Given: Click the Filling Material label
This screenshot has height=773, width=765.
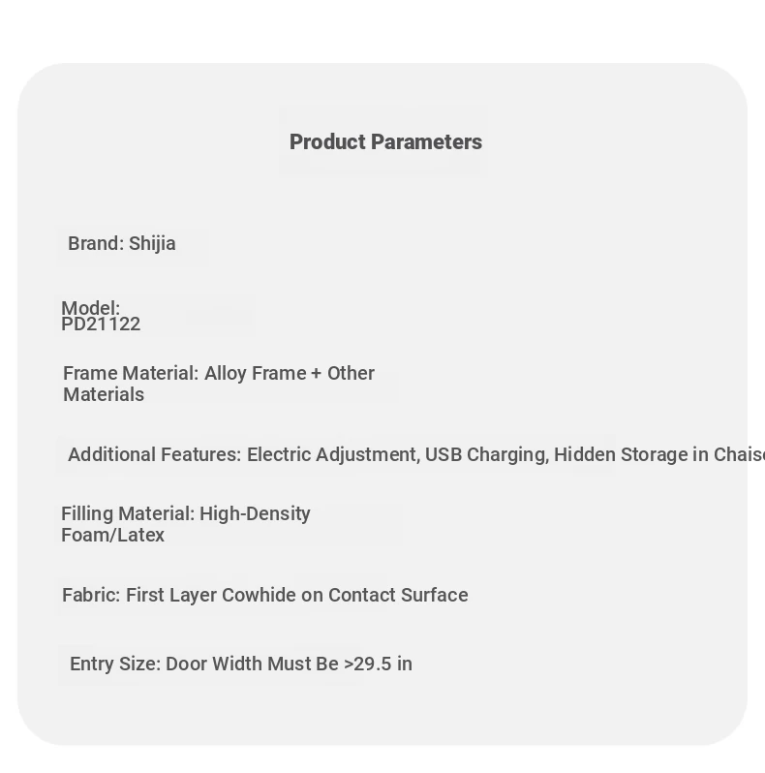Looking at the screenshot, I should (x=128, y=513).
